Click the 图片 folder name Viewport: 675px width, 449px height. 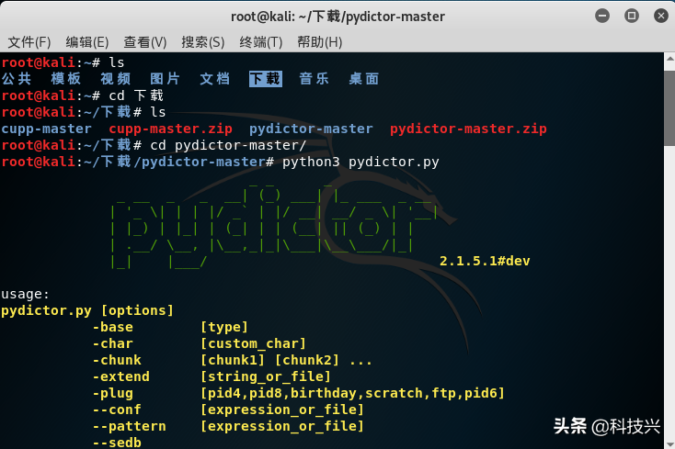[165, 79]
